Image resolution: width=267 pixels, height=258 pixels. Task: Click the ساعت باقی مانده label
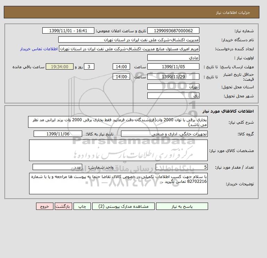coord(28,67)
